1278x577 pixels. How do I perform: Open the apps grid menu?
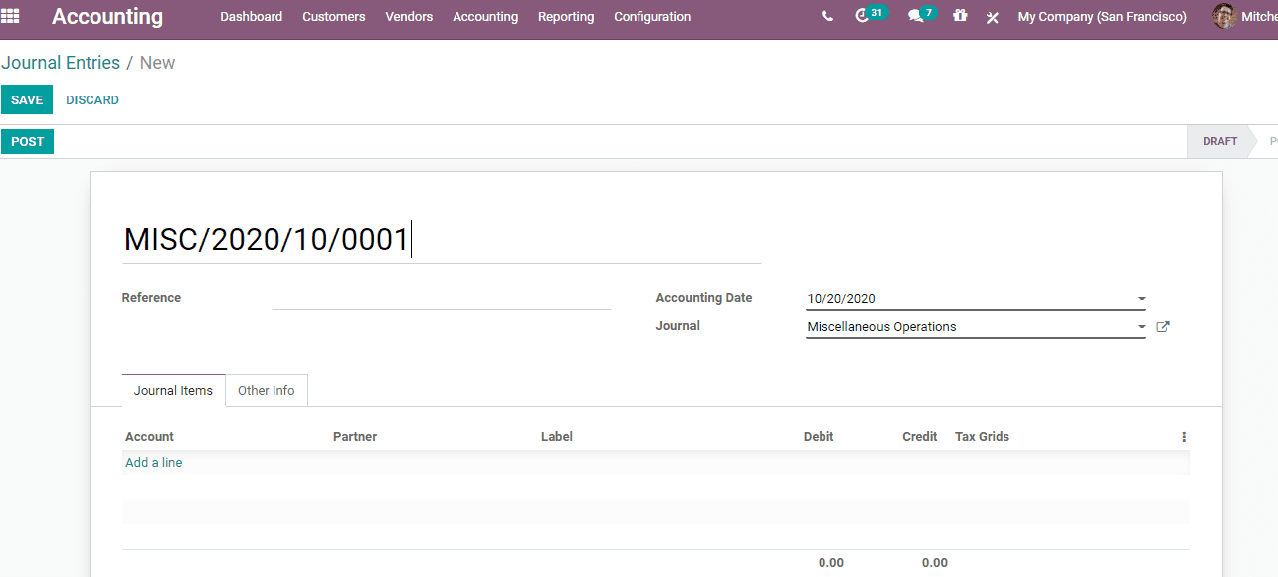[10, 16]
